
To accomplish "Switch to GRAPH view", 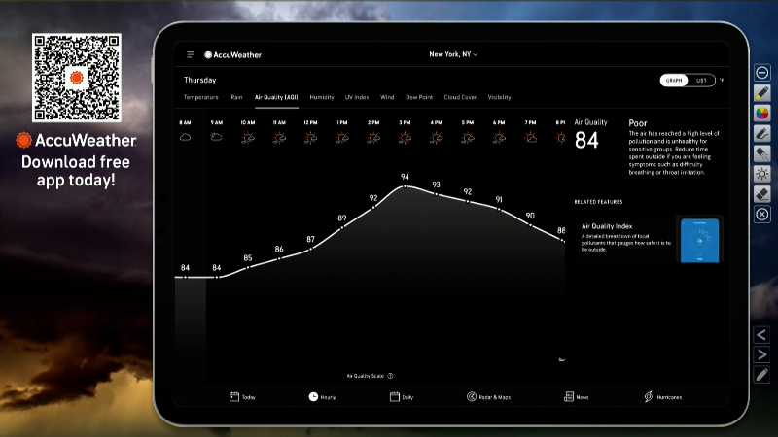I will point(674,81).
